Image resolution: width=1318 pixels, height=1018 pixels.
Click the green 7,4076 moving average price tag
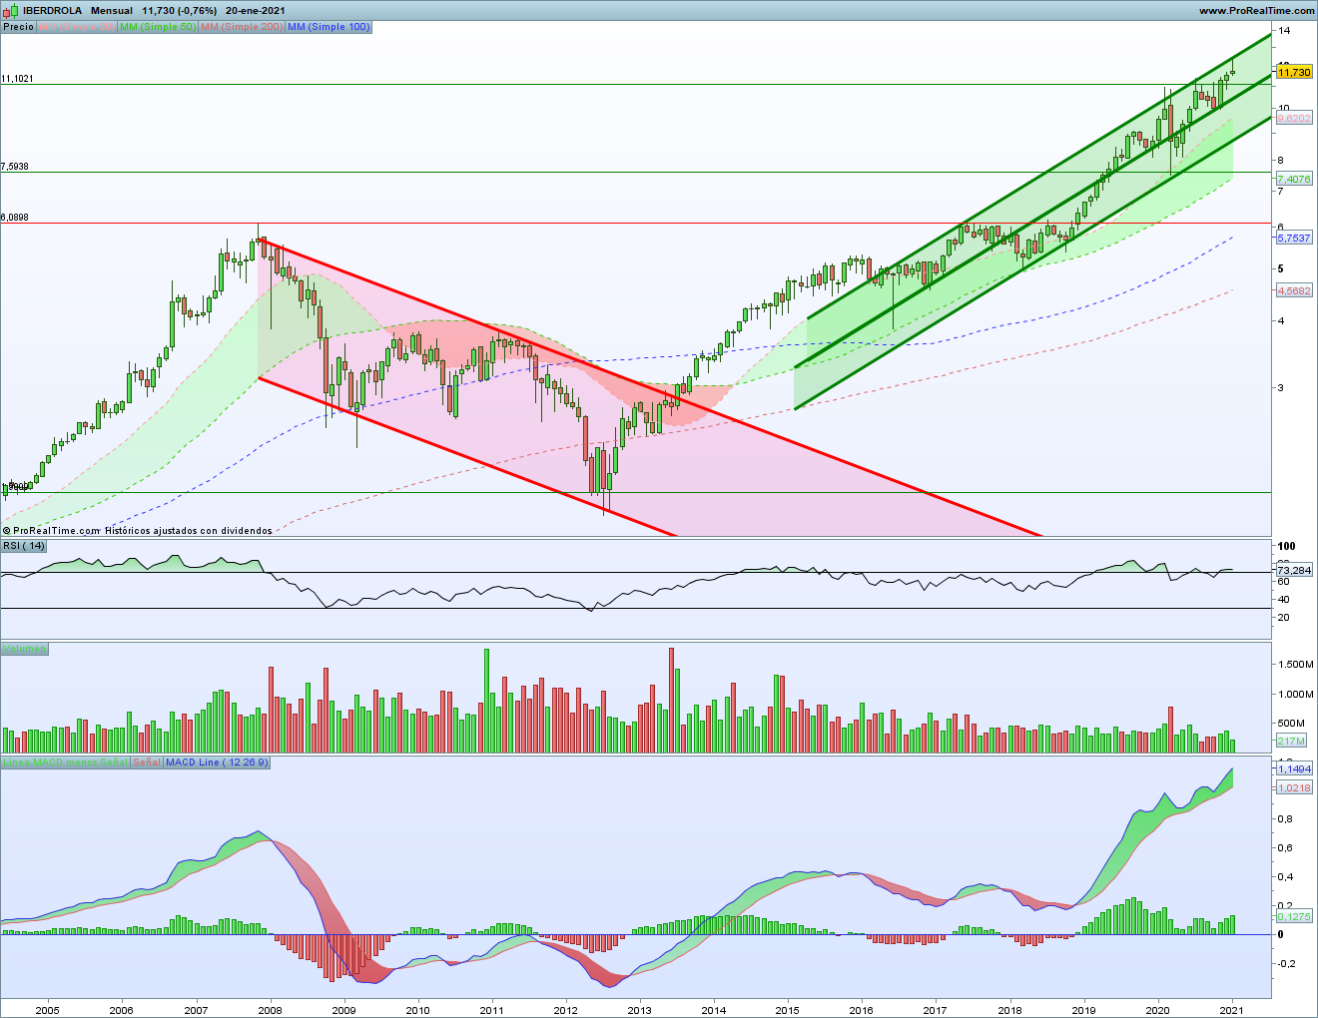click(x=1294, y=179)
